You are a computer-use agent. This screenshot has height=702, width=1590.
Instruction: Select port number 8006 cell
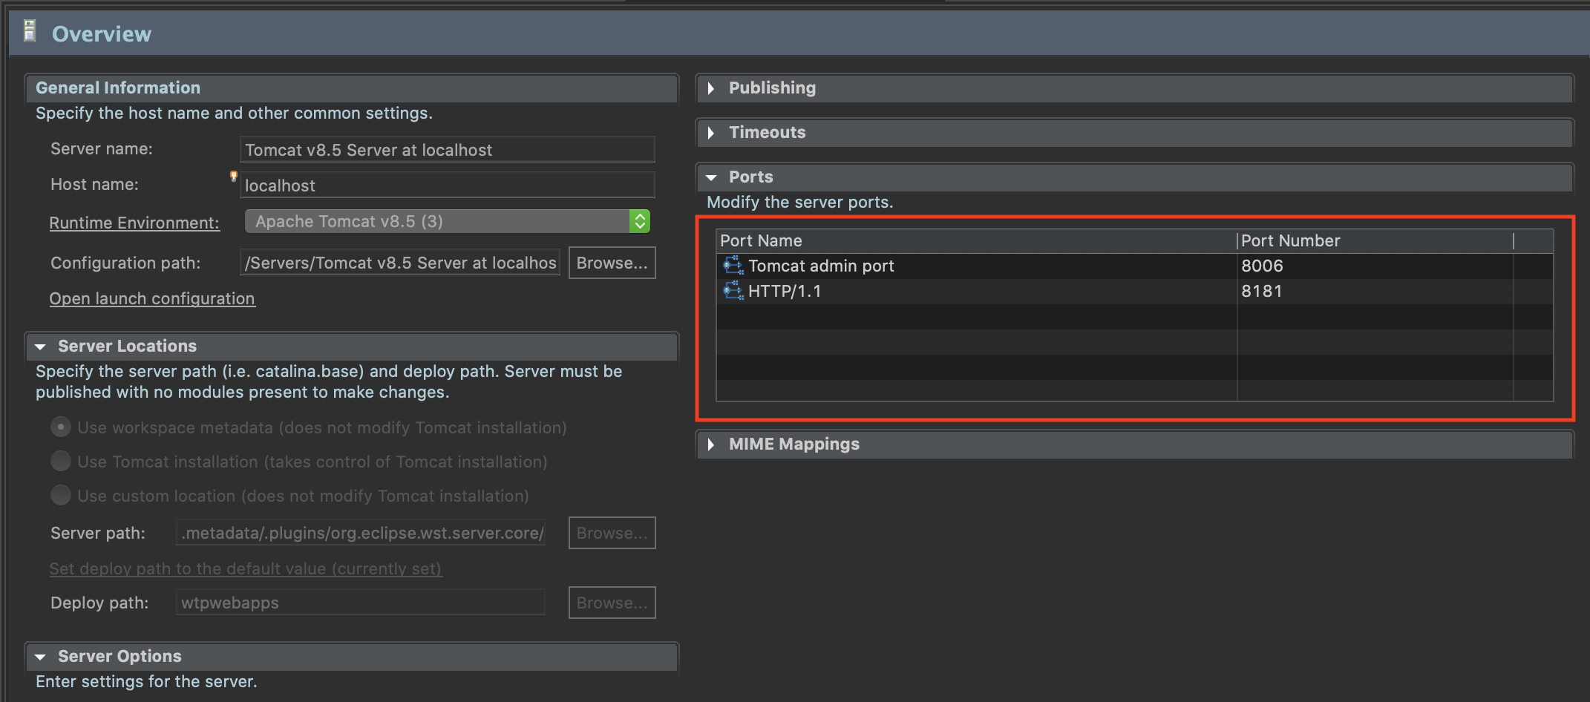1375,266
